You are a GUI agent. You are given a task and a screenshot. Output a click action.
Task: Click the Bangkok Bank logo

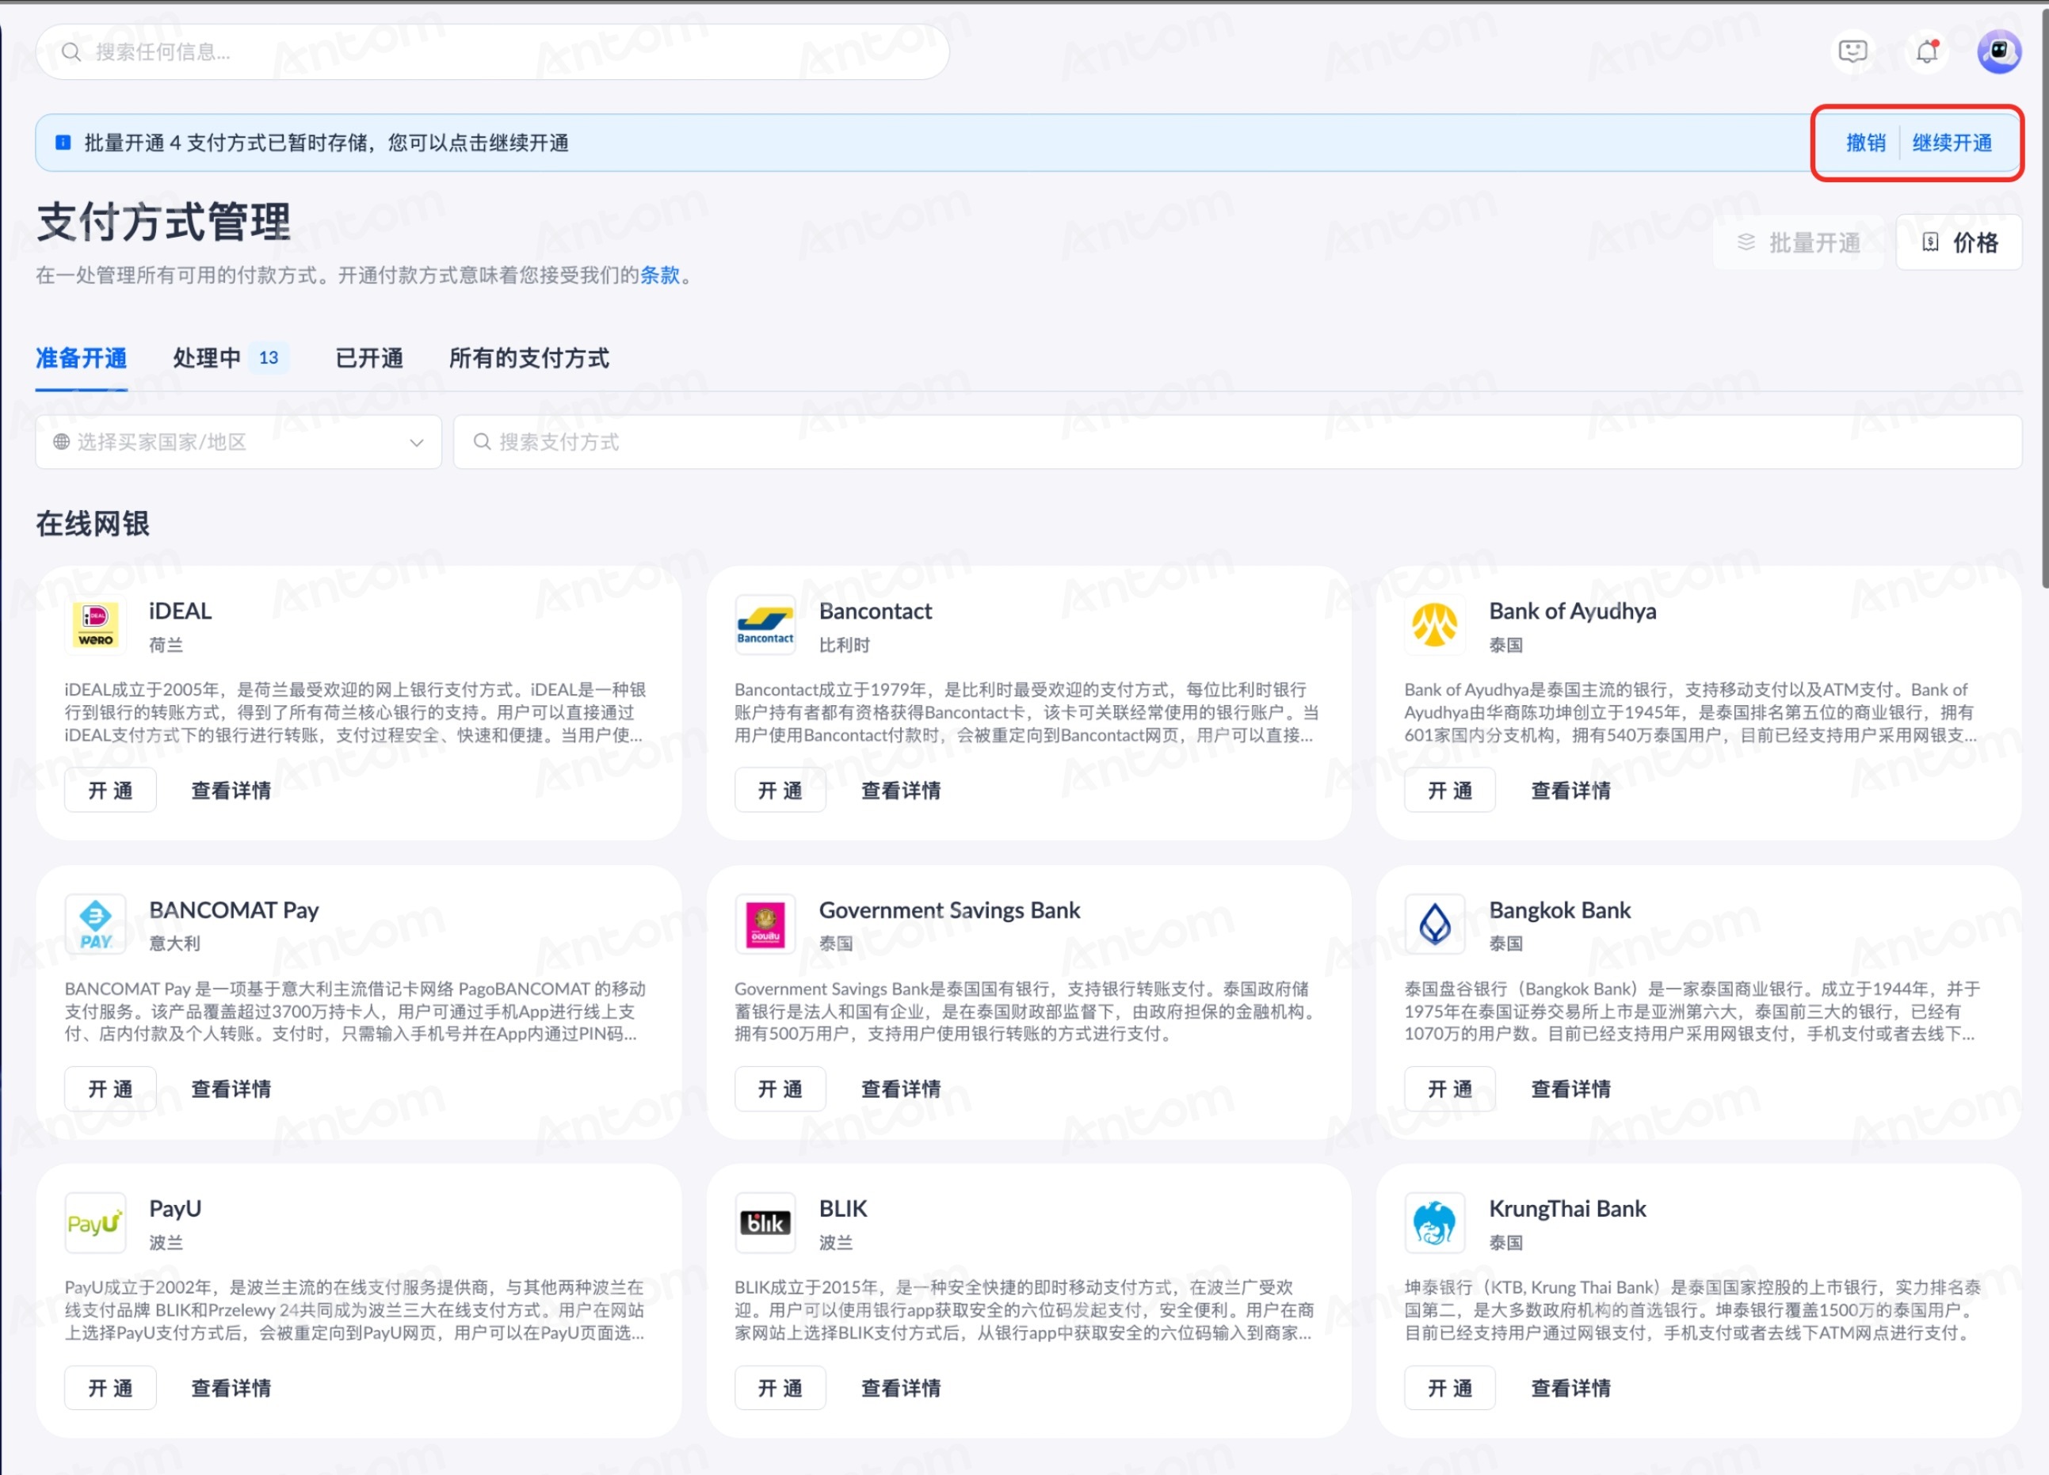click(x=1435, y=924)
